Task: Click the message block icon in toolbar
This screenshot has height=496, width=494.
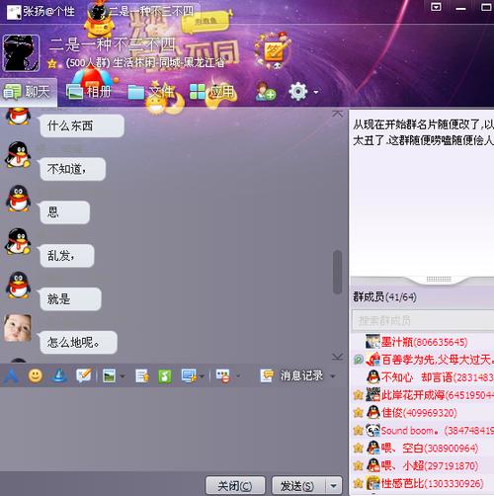Action: pos(223,375)
